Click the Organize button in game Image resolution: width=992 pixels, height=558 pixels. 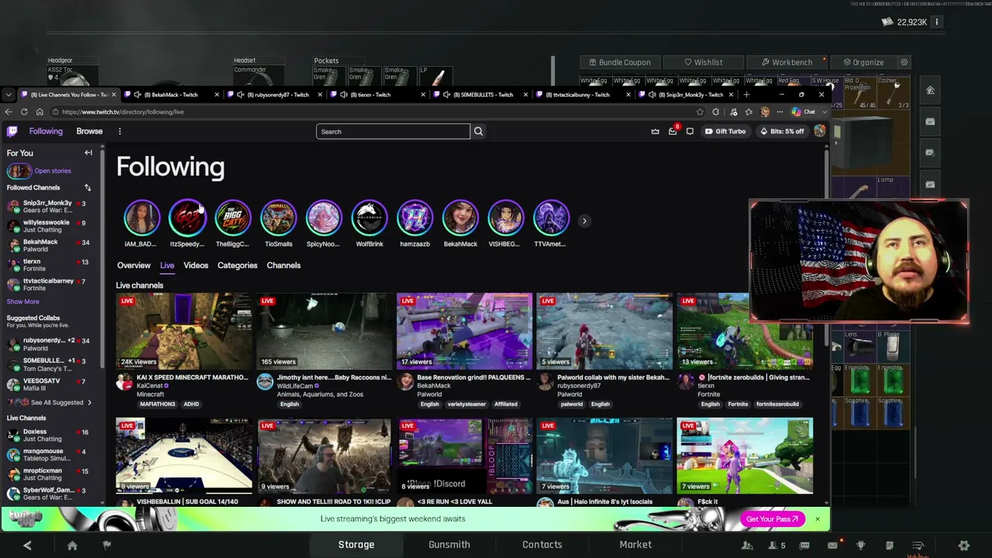coord(863,62)
